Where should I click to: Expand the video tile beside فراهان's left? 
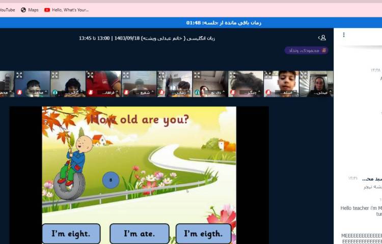[x=55, y=75]
